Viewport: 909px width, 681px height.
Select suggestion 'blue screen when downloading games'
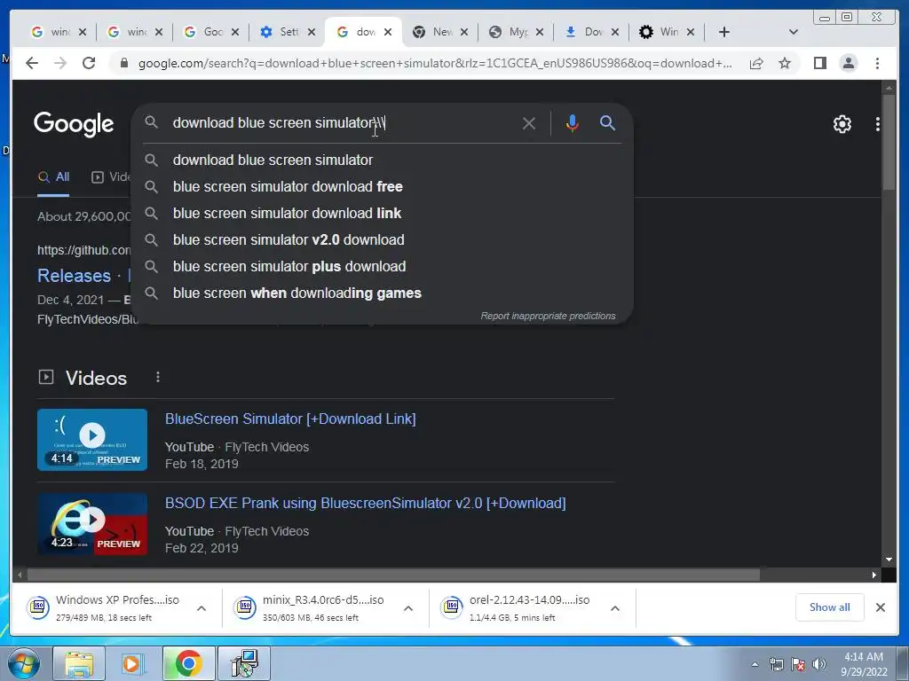(x=383, y=293)
